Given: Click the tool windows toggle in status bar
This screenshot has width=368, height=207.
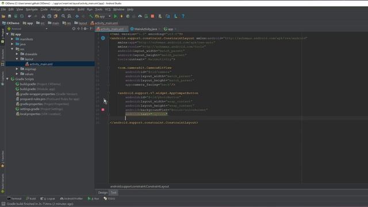Looking at the screenshot, I should tap(3, 204).
